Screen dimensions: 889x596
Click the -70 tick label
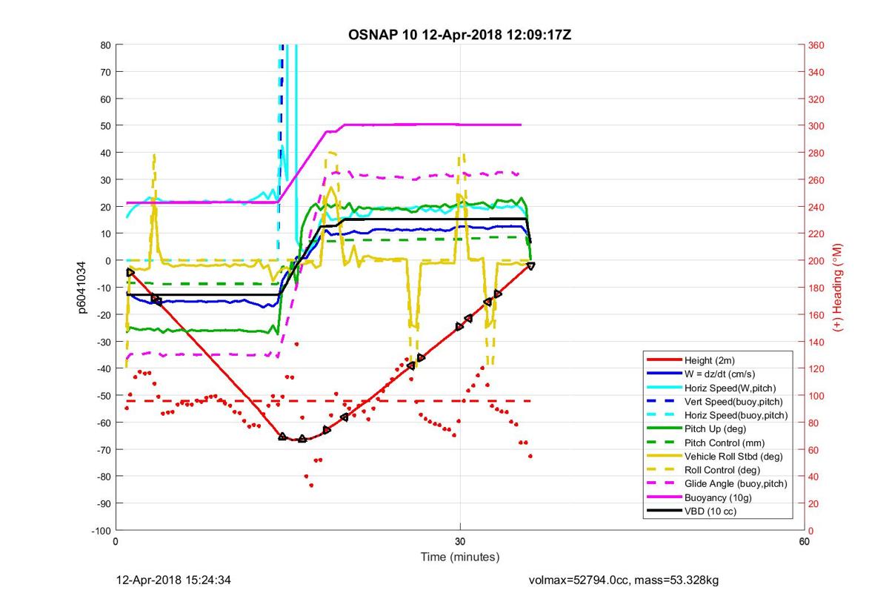(x=103, y=450)
